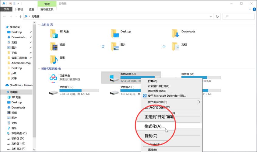Open the Downloads folder in main pane
Viewport: 257px width, 152px height.
[175, 33]
